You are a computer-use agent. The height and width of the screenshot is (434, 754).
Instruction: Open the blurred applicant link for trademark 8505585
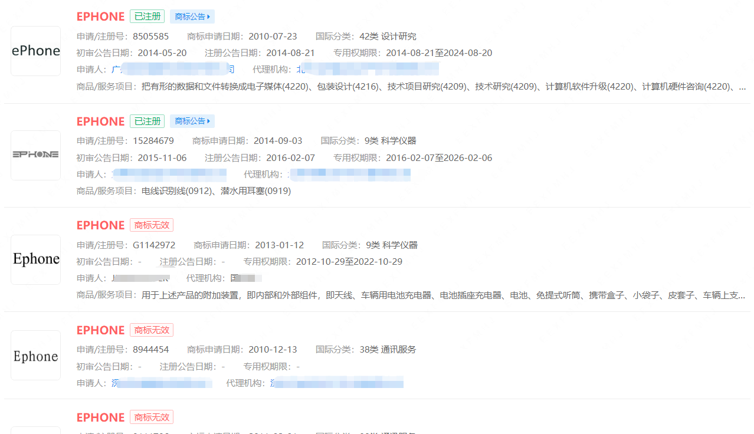tap(173, 70)
